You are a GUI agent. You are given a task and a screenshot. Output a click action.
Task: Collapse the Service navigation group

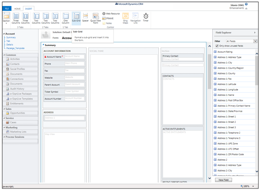(4, 118)
